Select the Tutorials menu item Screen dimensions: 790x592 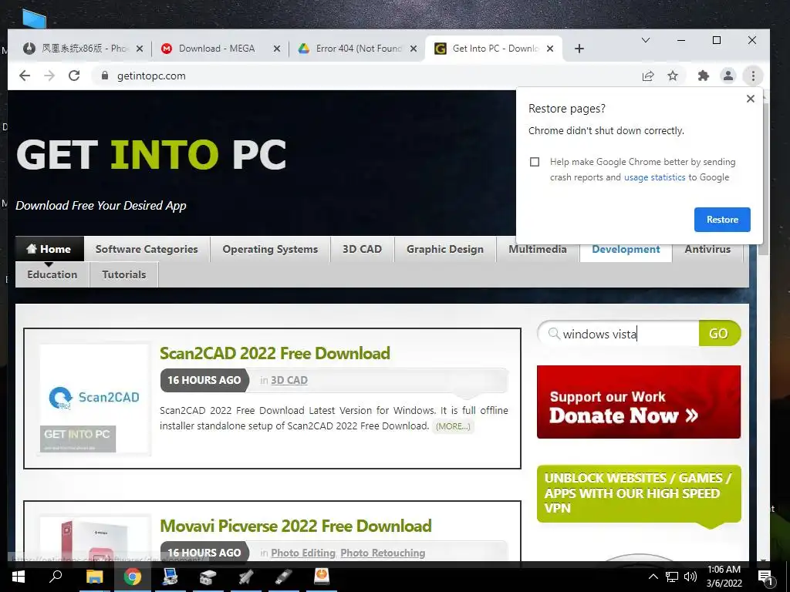point(124,274)
